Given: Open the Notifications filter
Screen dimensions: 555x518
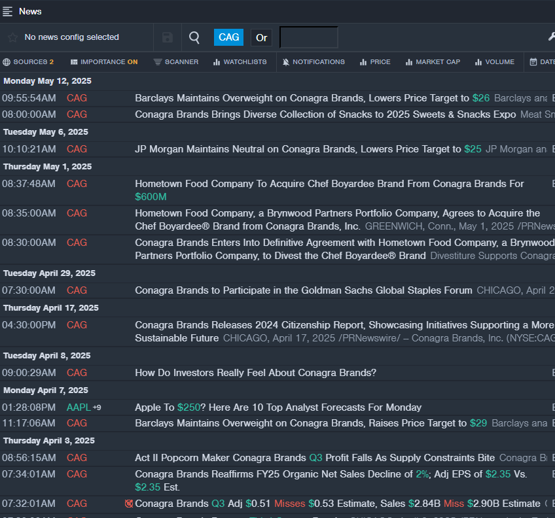Looking at the screenshot, I should point(313,62).
